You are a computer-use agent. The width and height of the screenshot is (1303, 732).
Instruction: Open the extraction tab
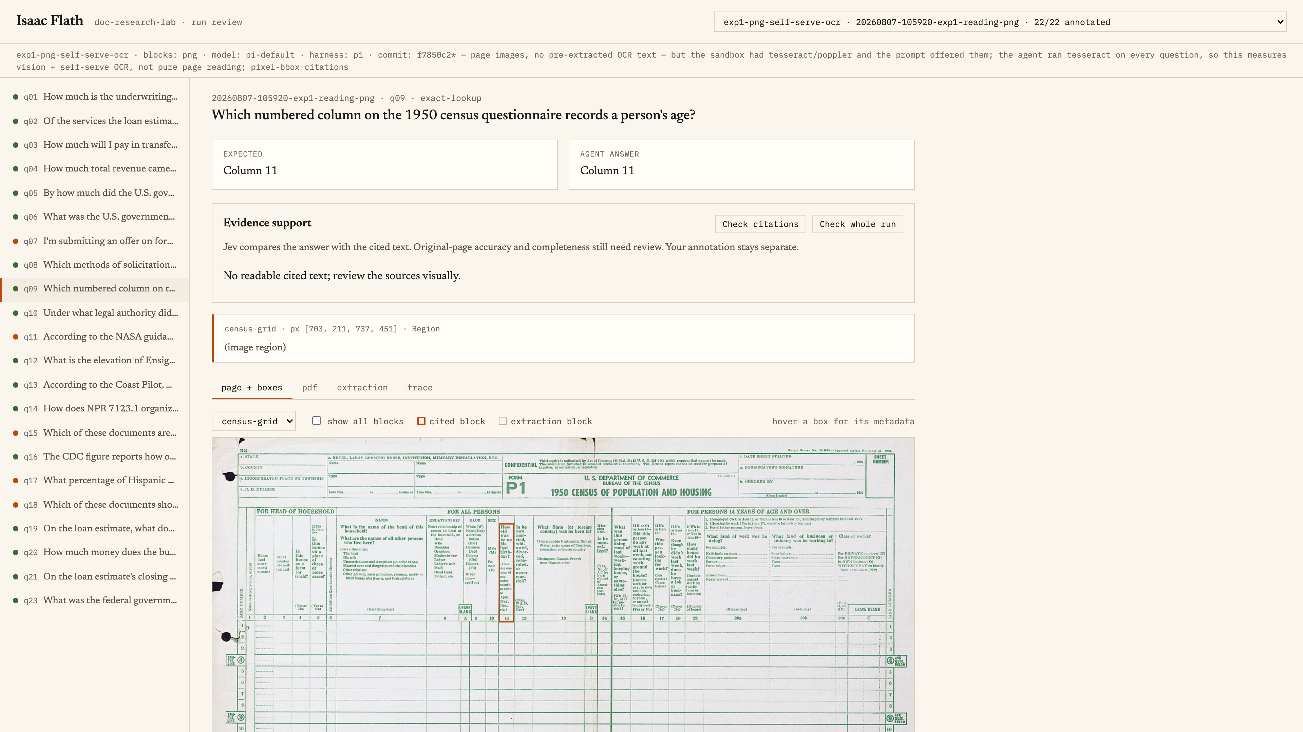362,387
